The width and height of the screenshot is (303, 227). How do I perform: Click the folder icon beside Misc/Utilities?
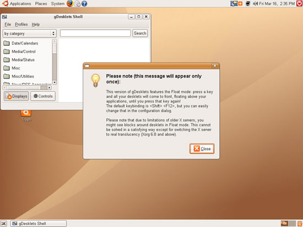point(7,76)
